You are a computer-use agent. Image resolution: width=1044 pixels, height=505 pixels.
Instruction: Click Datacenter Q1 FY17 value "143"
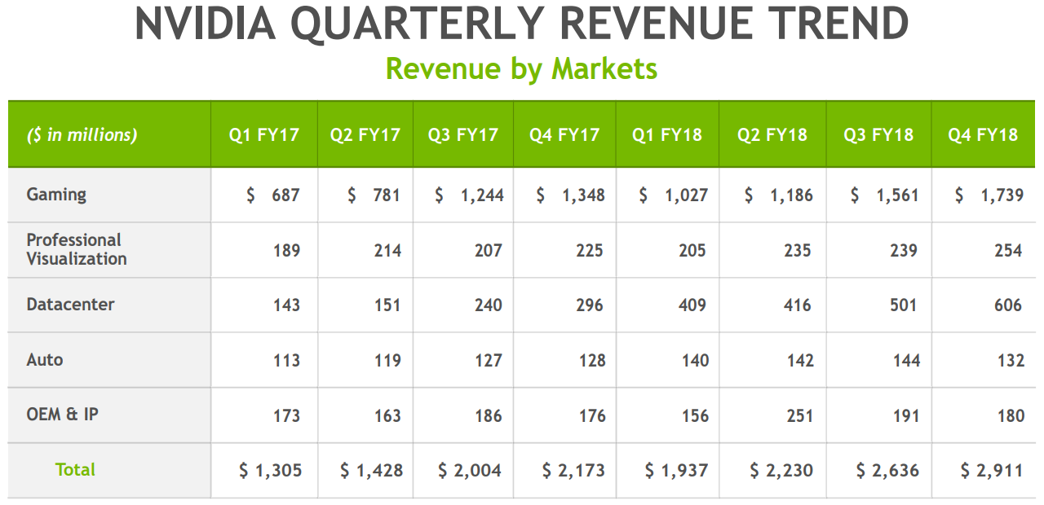[286, 305]
